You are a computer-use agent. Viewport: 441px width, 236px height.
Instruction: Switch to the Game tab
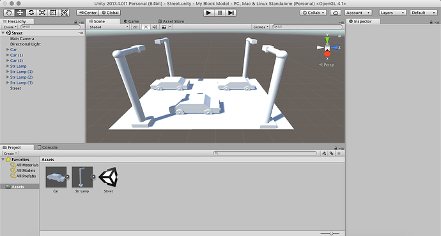point(132,21)
